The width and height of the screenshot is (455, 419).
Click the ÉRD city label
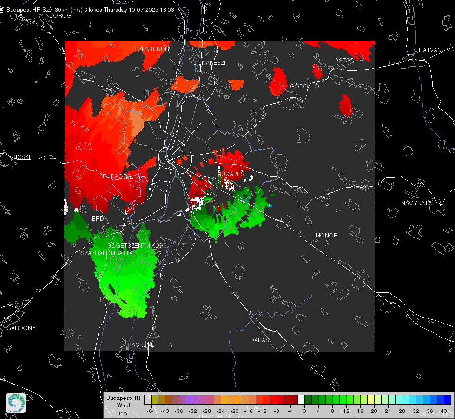point(98,219)
